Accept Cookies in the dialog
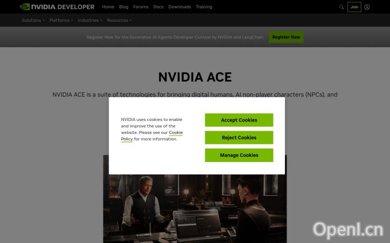The height and width of the screenshot is (243, 390). click(239, 120)
